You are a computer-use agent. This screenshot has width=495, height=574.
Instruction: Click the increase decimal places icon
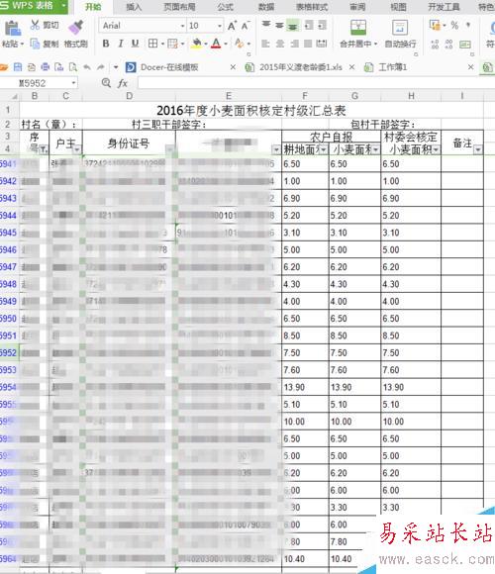435,44
